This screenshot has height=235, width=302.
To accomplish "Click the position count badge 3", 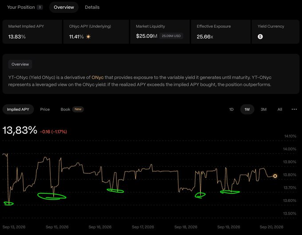I will pos(40,7).
